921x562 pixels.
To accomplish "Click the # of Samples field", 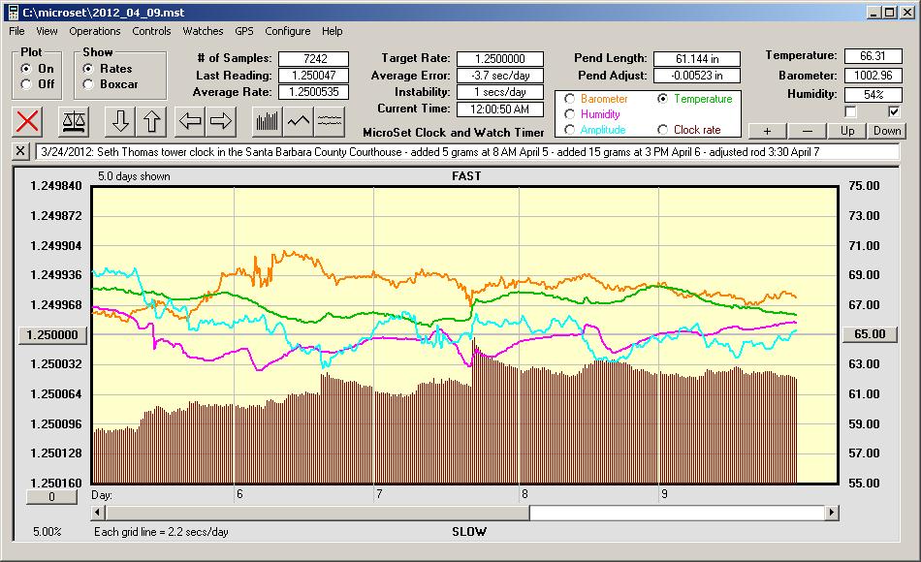I will 314,59.
